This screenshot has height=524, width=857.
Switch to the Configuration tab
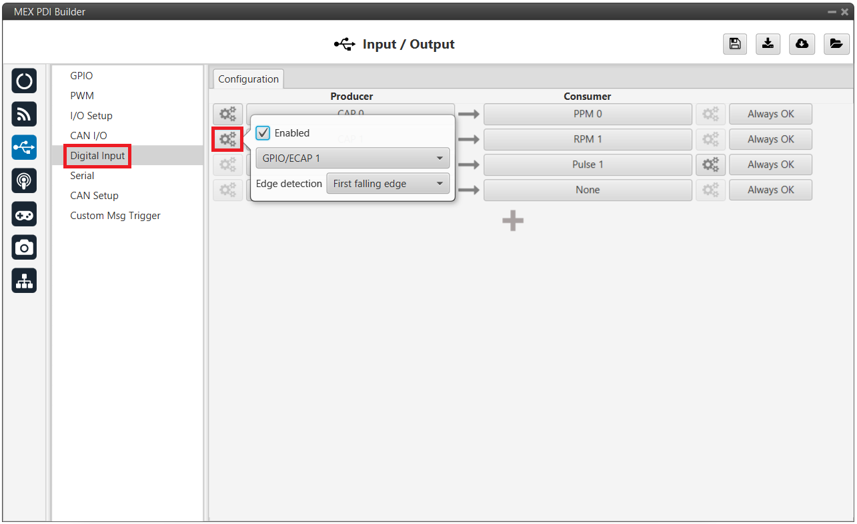click(248, 79)
